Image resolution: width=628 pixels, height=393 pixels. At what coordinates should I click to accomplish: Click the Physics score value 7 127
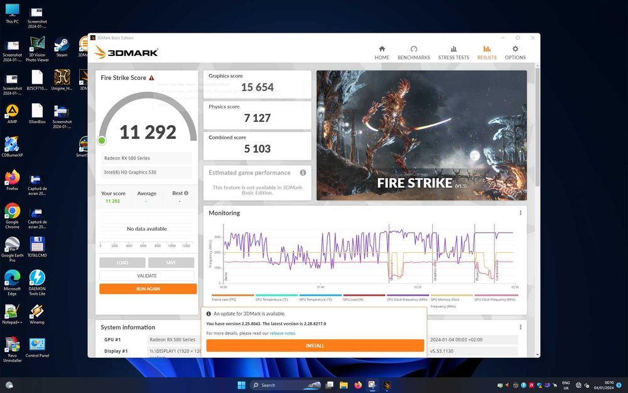(257, 118)
